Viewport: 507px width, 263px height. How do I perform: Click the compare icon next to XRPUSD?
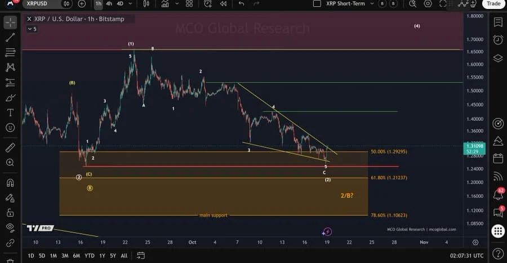[x=66, y=3]
